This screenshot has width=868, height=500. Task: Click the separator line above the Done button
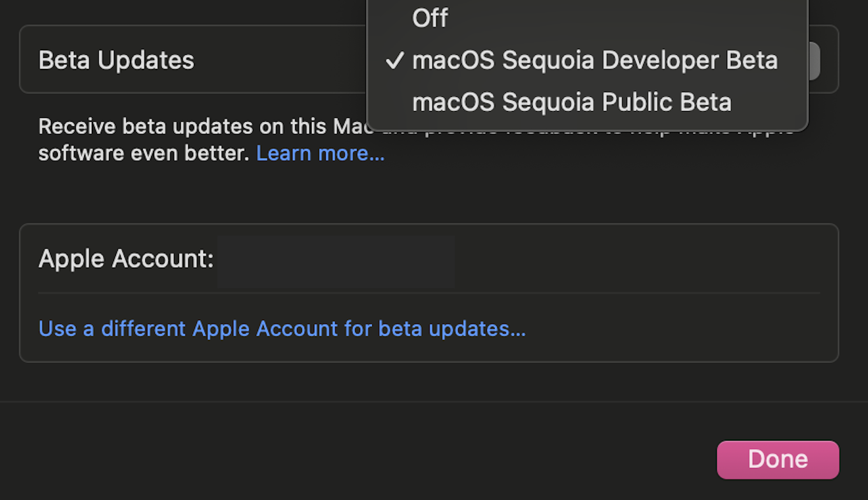tap(433, 402)
